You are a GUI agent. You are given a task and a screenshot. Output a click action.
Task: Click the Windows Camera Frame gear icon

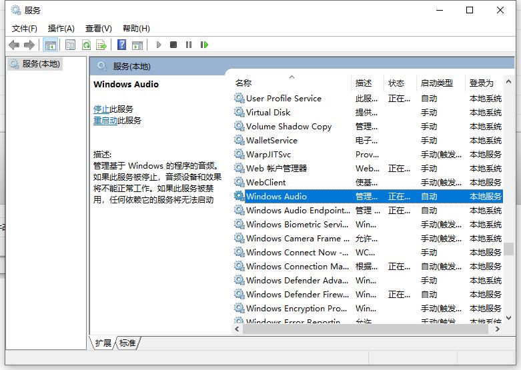tap(239, 238)
